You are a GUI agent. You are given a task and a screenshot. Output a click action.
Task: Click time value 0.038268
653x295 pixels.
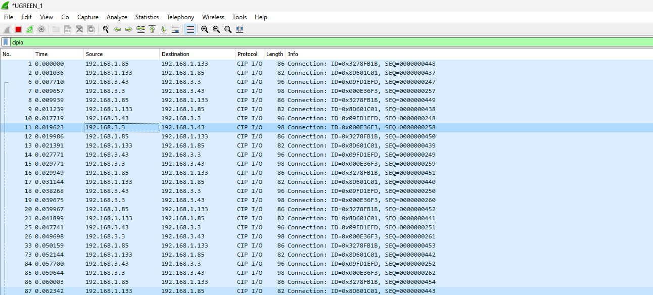(50, 191)
